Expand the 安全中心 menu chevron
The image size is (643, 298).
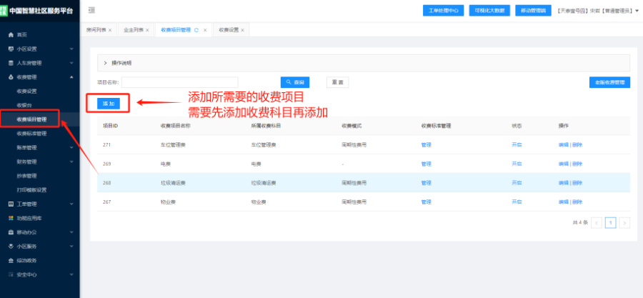tap(71, 274)
